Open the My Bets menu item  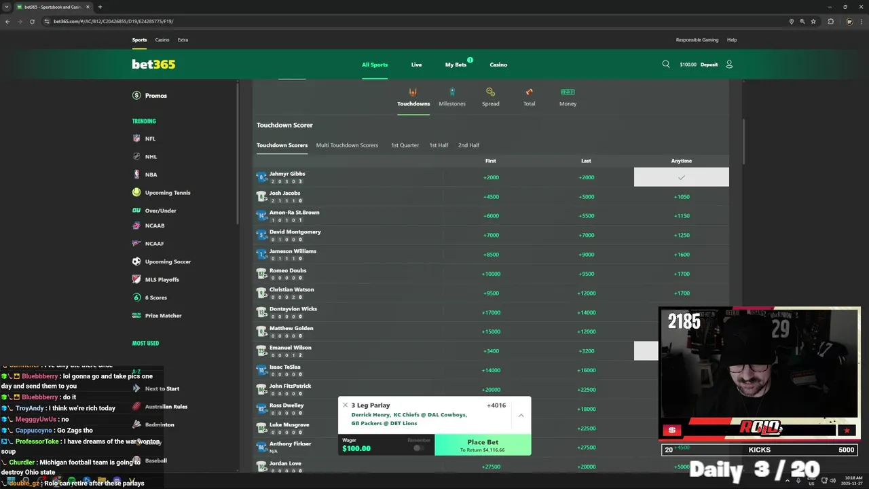456,65
